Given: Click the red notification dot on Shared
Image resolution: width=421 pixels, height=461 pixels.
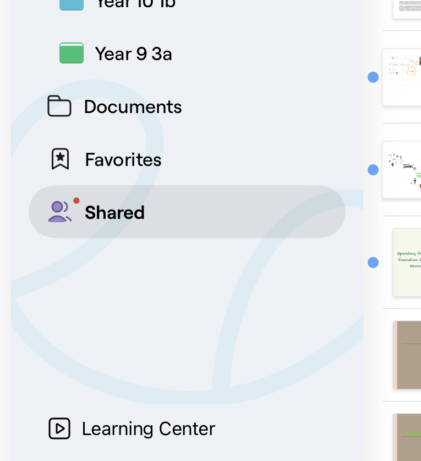Looking at the screenshot, I should (76, 201).
